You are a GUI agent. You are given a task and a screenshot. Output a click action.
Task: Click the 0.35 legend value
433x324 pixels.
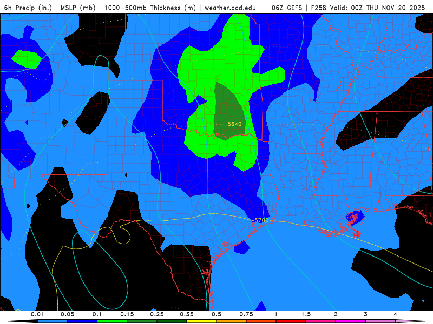pos(187,314)
